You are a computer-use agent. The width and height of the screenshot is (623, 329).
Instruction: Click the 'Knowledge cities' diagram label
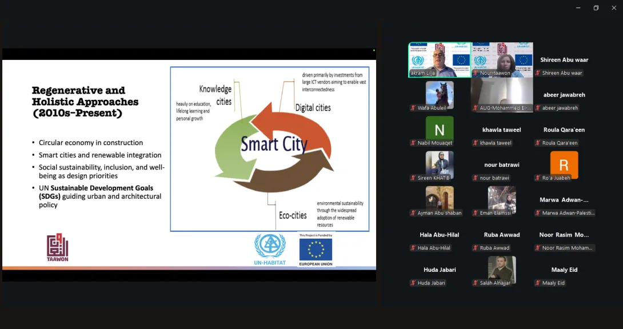click(x=215, y=95)
